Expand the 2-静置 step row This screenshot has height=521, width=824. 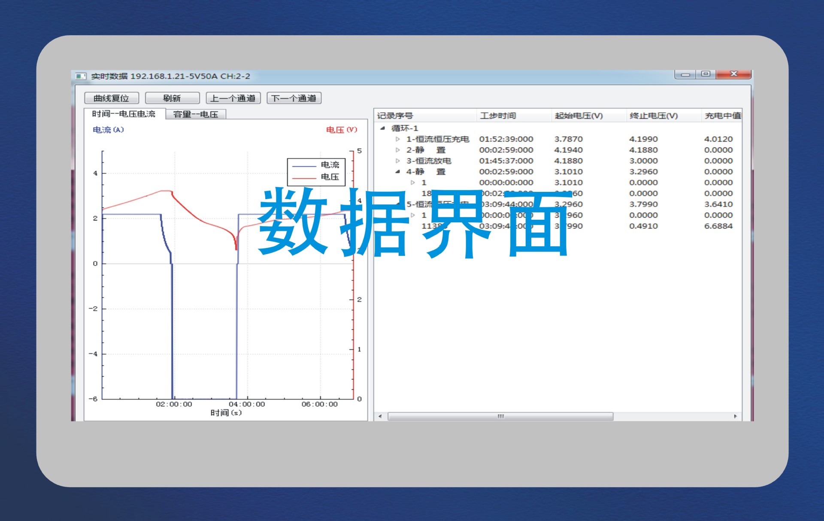pyautogui.click(x=397, y=150)
